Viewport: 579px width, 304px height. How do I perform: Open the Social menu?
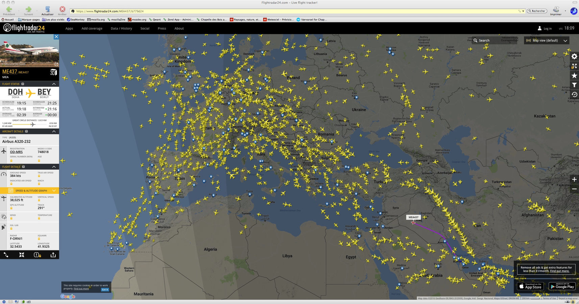pyautogui.click(x=145, y=28)
